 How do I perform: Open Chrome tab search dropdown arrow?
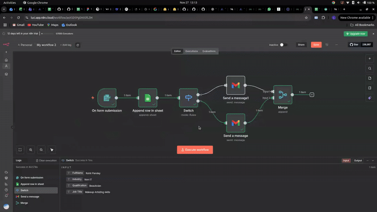tap(4, 9)
